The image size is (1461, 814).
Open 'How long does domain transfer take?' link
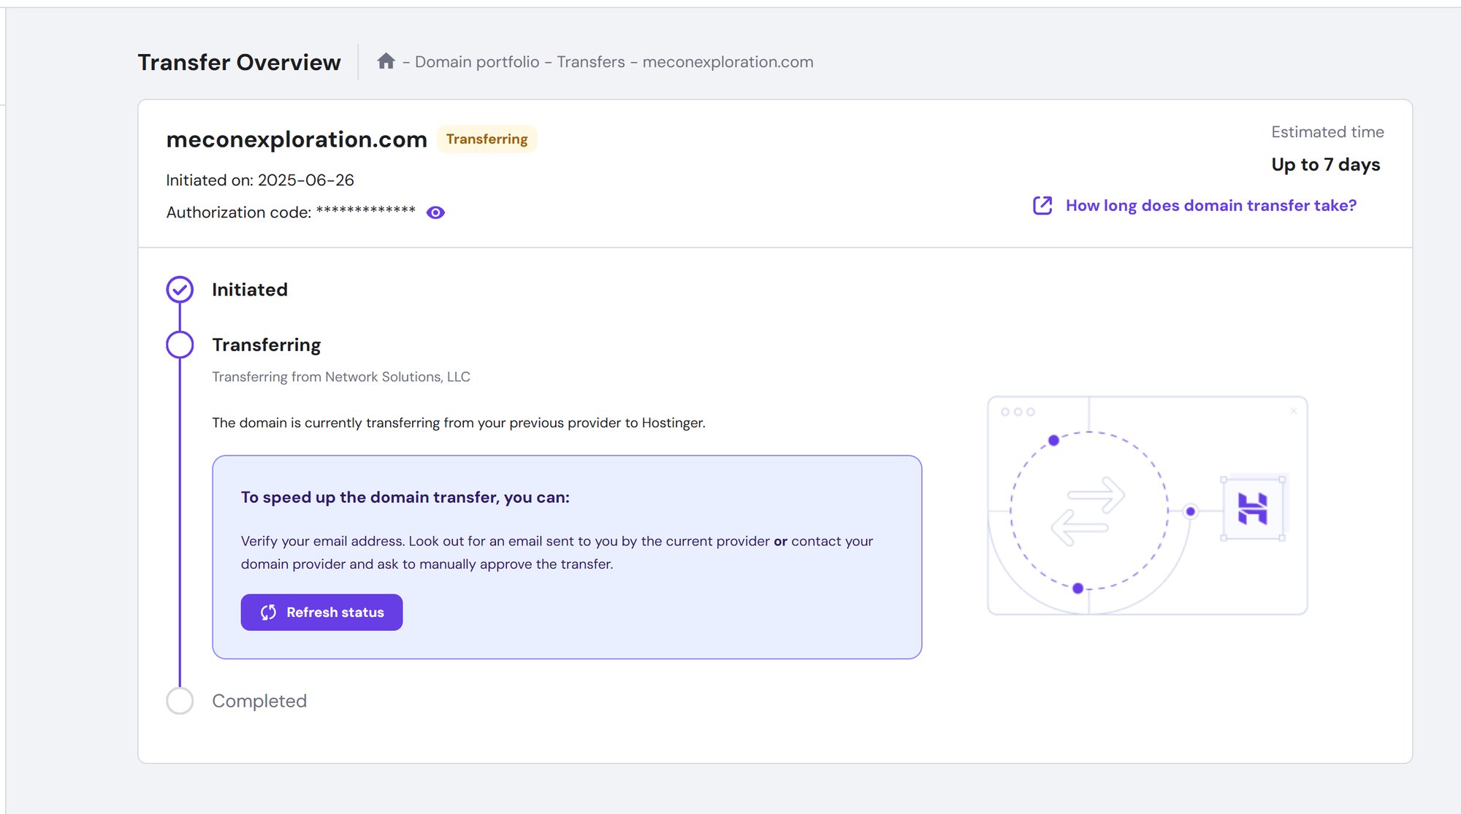pyautogui.click(x=1210, y=205)
